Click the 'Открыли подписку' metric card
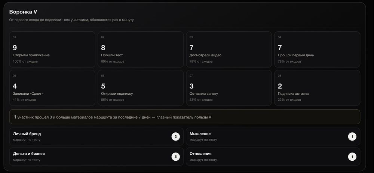The image size is (374, 173). click(141, 88)
